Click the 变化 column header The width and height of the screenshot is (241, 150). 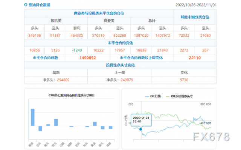click(184, 72)
